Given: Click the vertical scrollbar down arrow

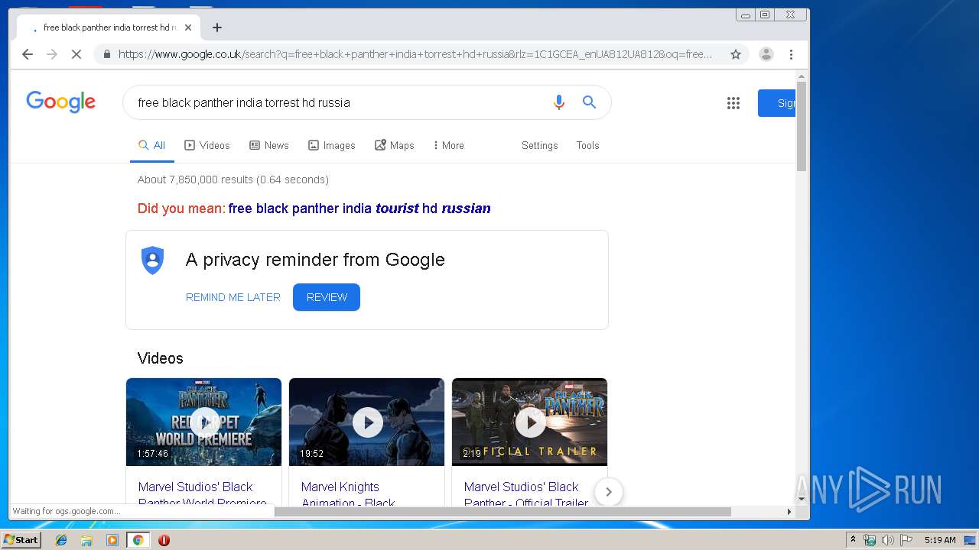Looking at the screenshot, I should 802,500.
